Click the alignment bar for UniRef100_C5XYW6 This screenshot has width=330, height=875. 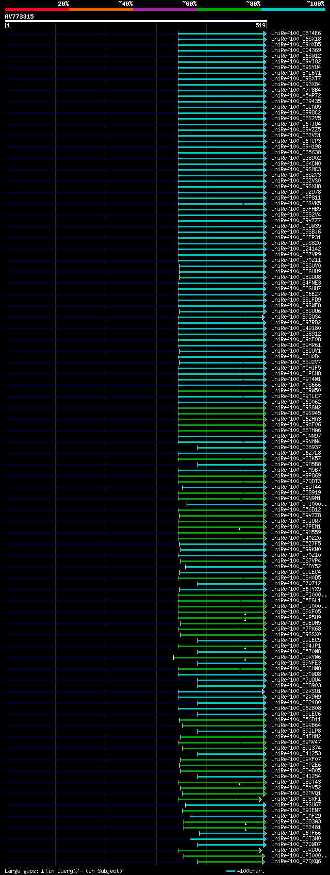220,657
